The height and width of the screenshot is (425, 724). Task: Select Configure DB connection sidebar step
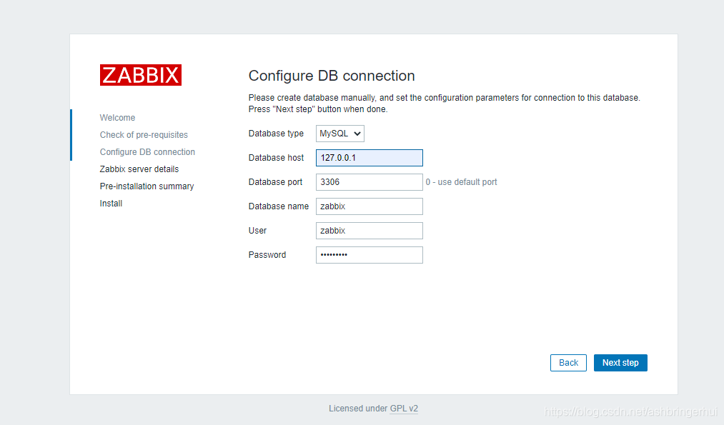pos(147,152)
